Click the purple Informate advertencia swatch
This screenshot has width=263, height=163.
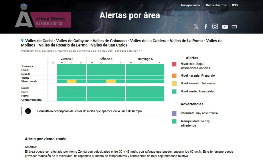click(x=174, y=113)
